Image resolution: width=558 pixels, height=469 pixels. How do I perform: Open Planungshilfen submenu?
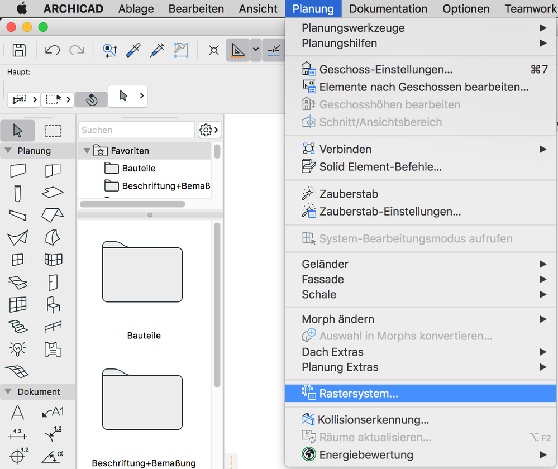click(x=420, y=43)
